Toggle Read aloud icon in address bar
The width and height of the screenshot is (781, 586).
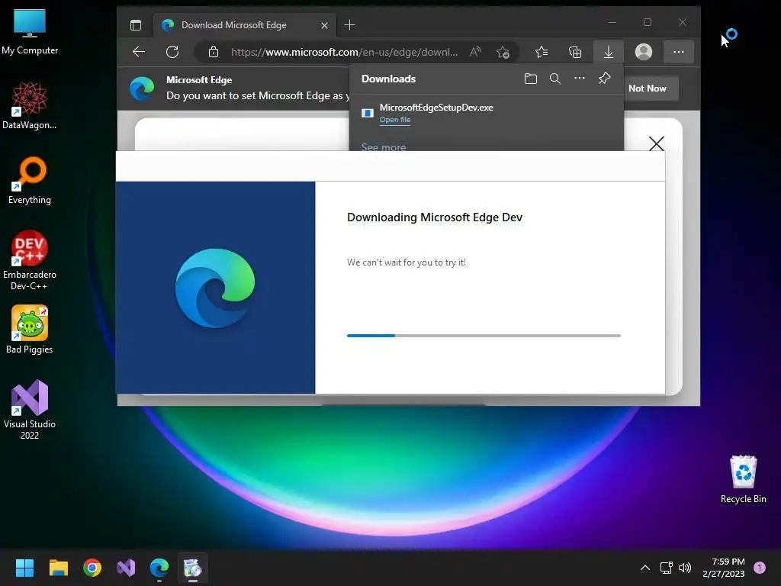pyautogui.click(x=476, y=52)
